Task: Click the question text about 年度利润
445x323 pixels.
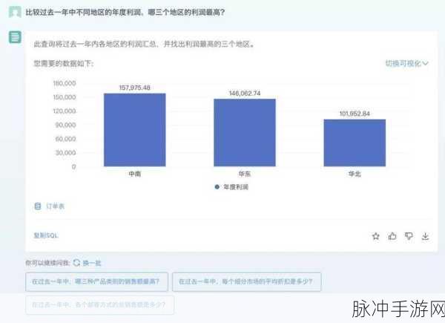Action: point(125,12)
